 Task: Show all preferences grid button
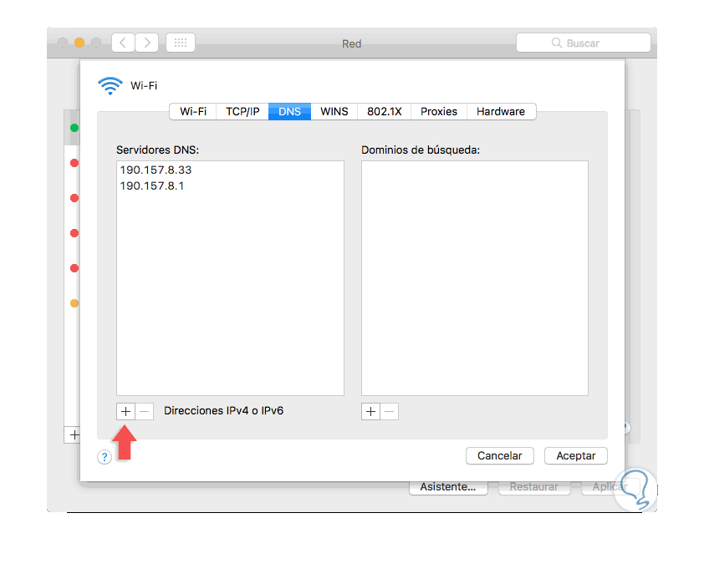click(181, 43)
